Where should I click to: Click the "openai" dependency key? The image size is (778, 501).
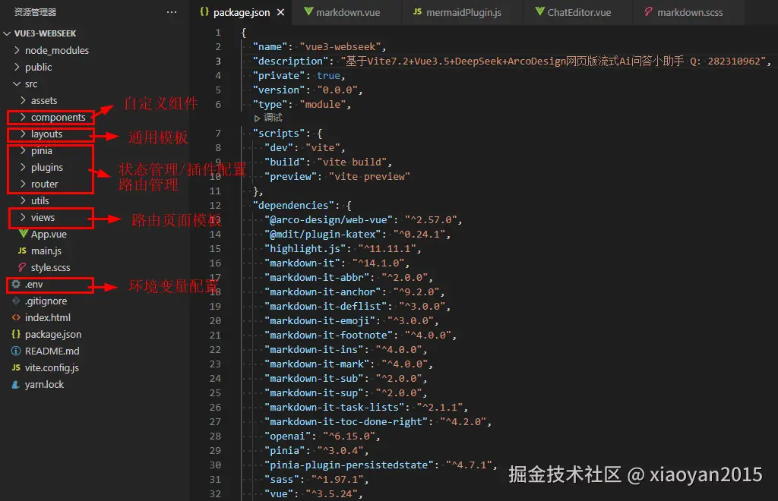click(288, 436)
